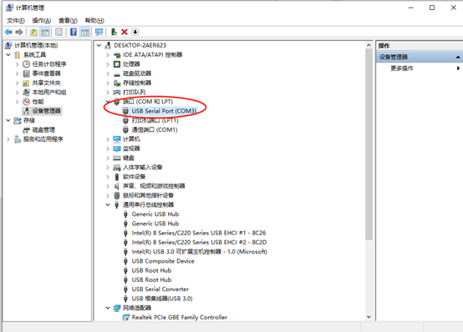Screen dimensions: 463x332
Task: Select 设备管理器 in left tree
Action: 46,111
